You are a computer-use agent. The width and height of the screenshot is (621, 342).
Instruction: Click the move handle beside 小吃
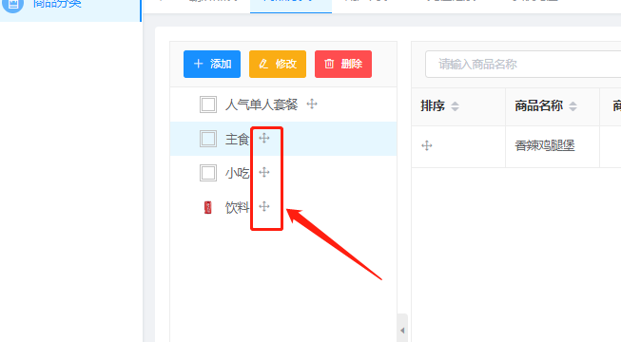pos(264,172)
